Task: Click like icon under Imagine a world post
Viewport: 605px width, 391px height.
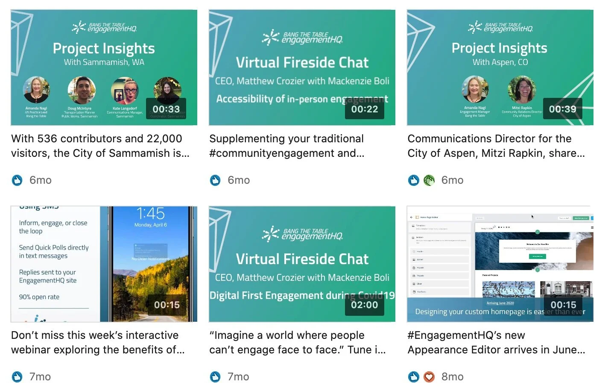Action: pyautogui.click(x=215, y=376)
